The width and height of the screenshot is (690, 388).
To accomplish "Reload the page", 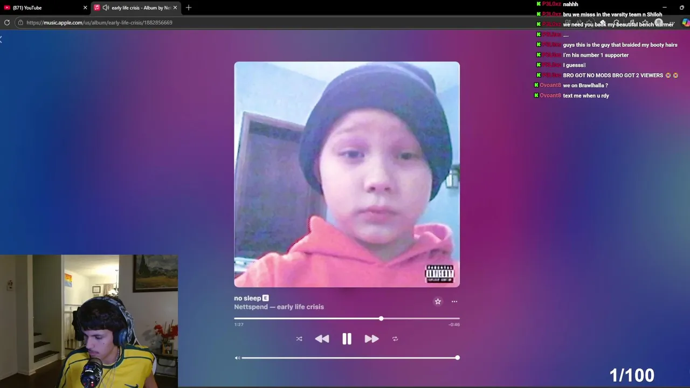I will [7, 23].
